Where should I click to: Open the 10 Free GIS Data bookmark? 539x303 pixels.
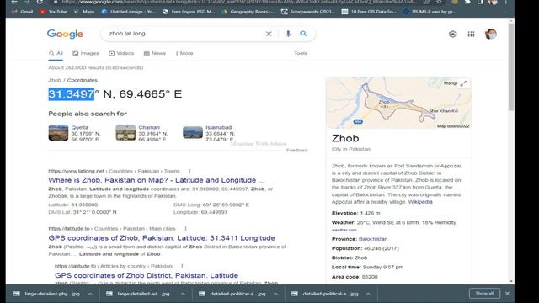tap(370, 12)
